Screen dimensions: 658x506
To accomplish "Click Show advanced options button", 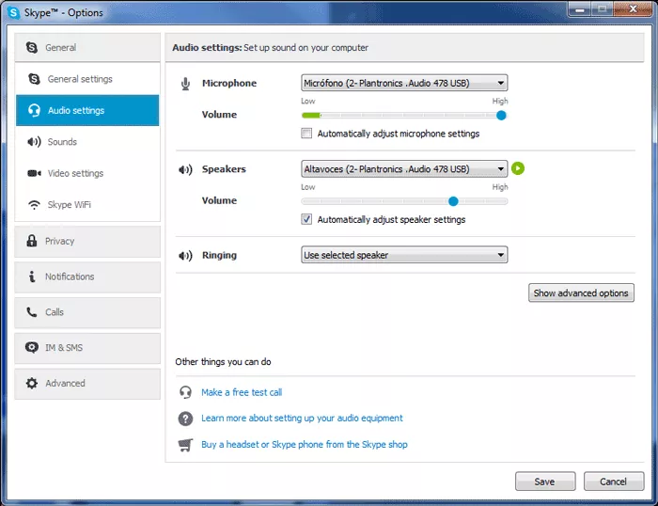I will [581, 293].
